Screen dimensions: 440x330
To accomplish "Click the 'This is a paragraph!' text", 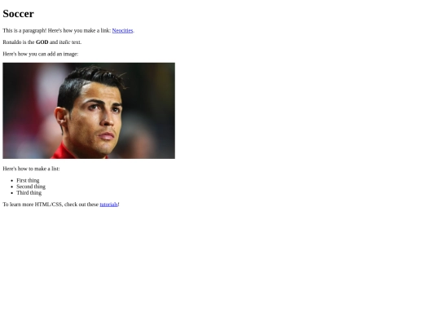I will point(24,31).
